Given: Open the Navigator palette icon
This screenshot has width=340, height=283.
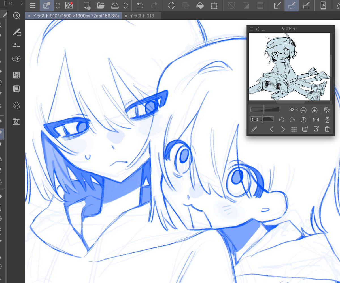Looking at the screenshot, I should 17,59.
